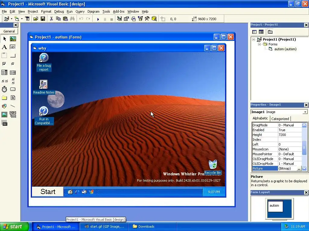Switch to the Alphabetic tab

coord(260,118)
